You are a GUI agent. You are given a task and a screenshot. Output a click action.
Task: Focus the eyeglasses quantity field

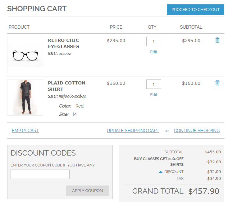click(x=153, y=41)
